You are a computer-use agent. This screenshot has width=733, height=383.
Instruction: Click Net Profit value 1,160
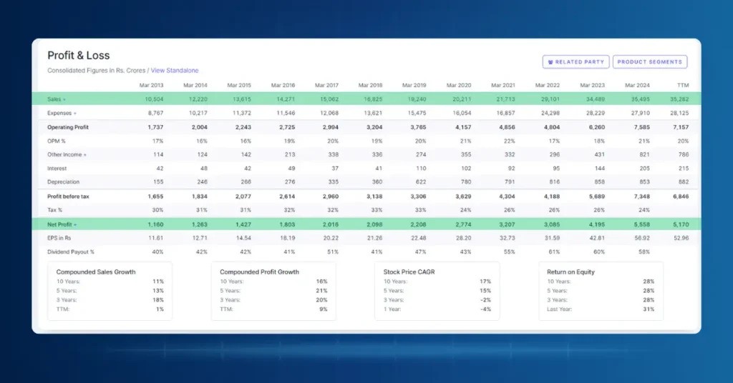[155, 224]
